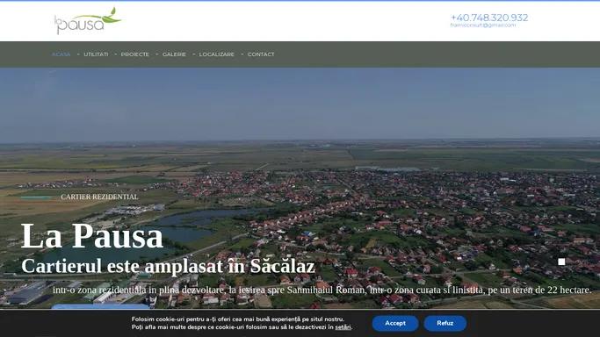This screenshot has height=337, width=600.
Task: Open the cookie setări link
Action: click(343, 327)
